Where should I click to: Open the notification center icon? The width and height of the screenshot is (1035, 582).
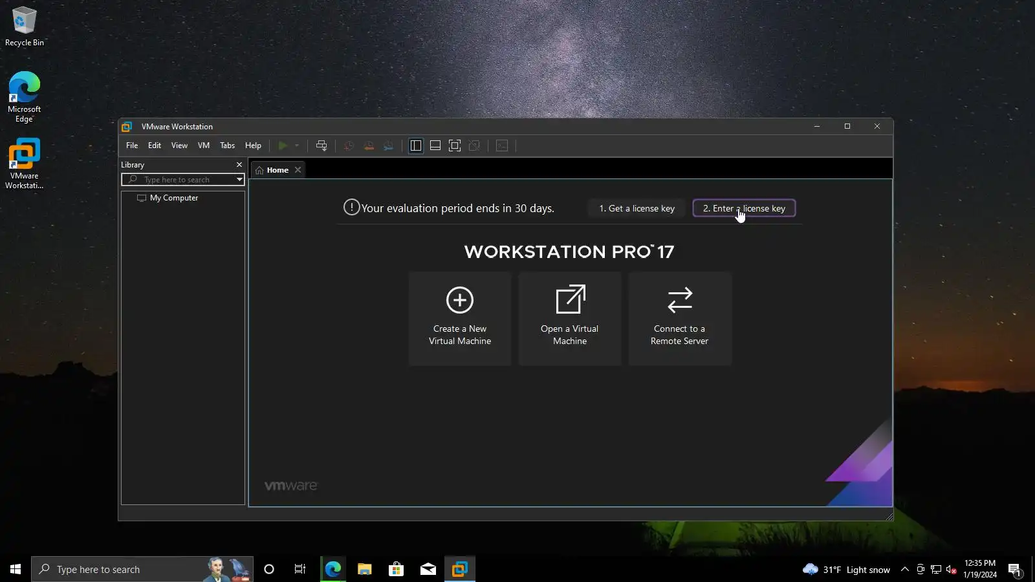[1014, 569]
